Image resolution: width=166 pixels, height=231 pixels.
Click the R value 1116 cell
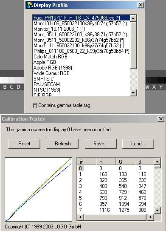(104, 210)
